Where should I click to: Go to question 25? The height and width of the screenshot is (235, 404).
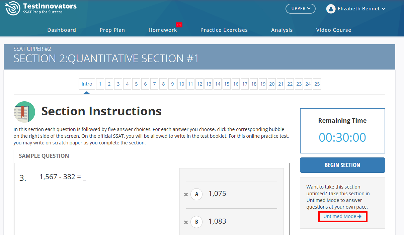317,84
